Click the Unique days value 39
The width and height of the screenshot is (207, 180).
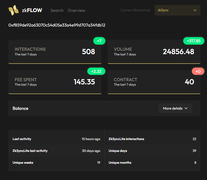194,151
